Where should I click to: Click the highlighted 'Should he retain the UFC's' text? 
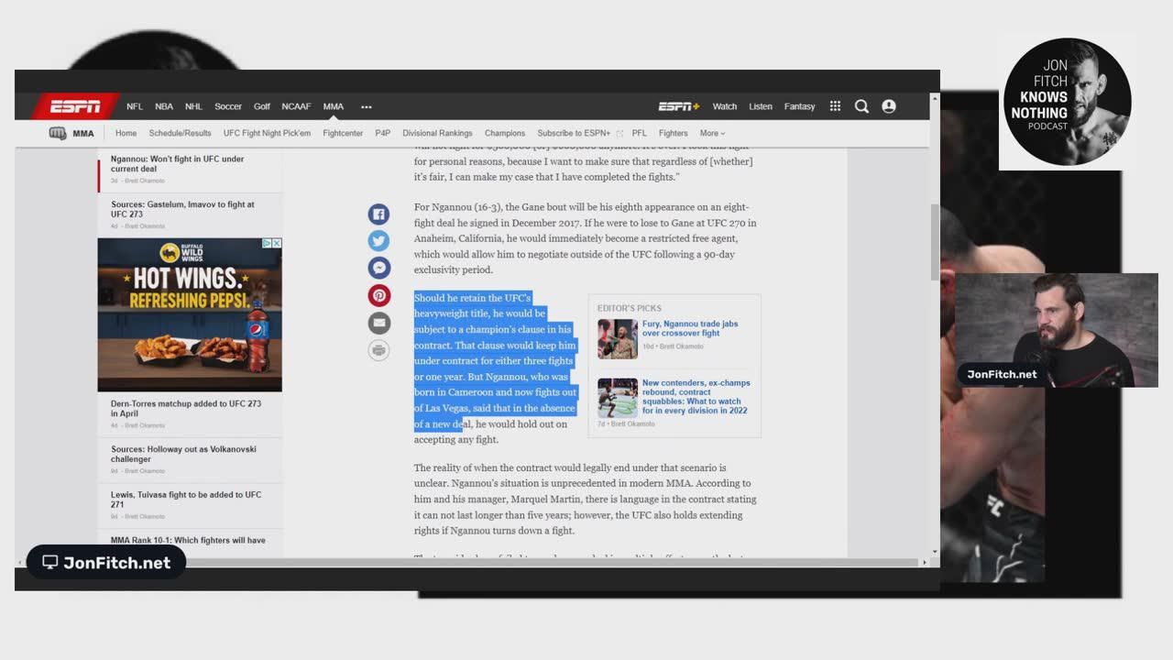(473, 298)
